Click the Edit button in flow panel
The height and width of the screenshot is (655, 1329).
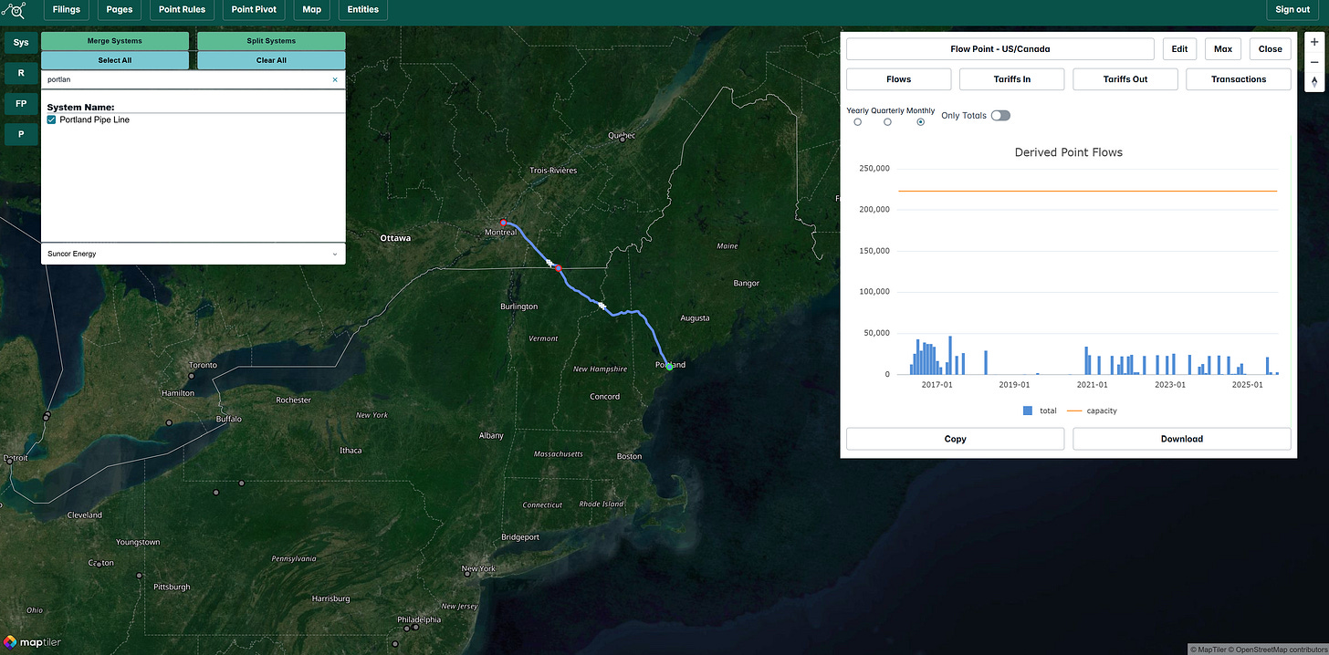[x=1179, y=49]
